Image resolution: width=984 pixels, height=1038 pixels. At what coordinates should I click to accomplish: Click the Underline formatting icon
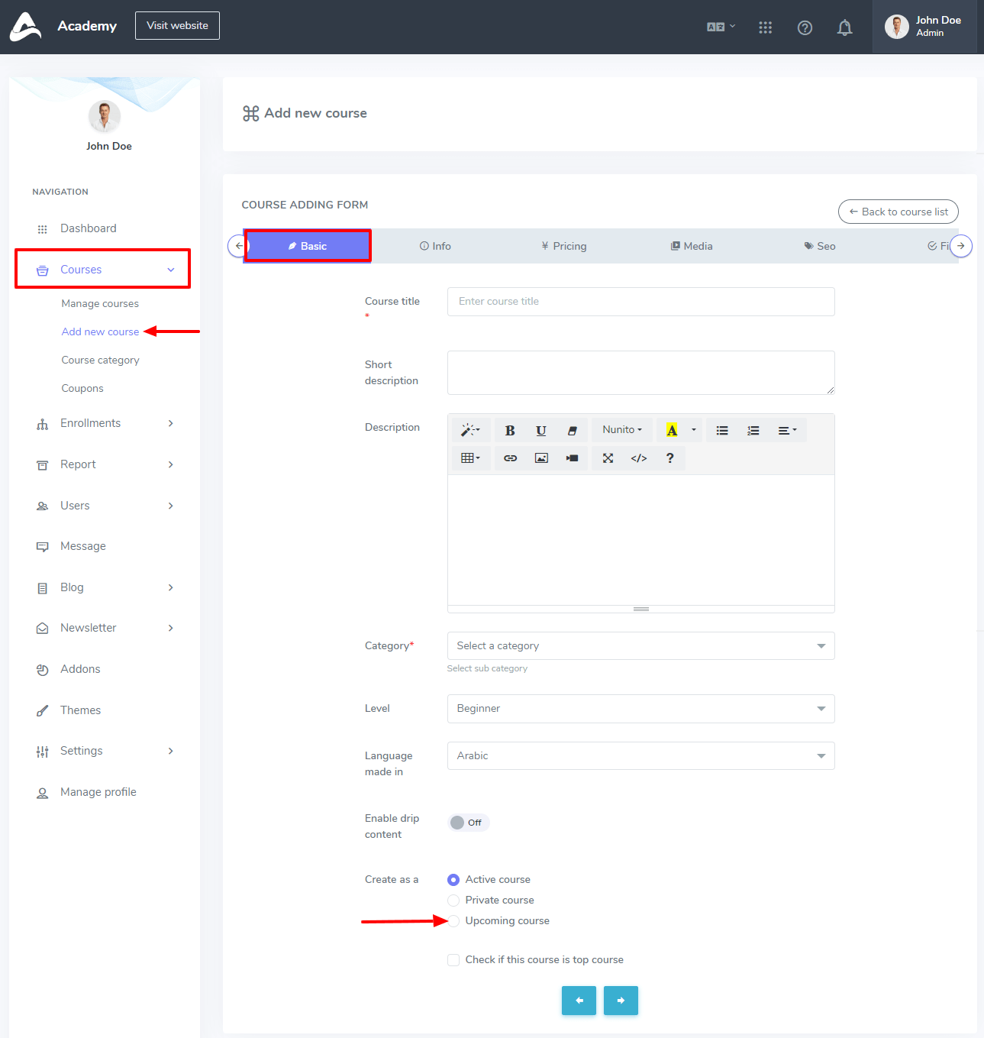[540, 431]
